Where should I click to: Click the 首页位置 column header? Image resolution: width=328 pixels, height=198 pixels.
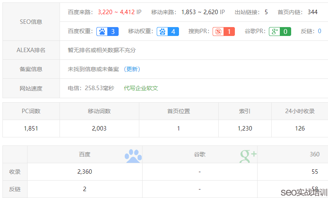(179, 111)
